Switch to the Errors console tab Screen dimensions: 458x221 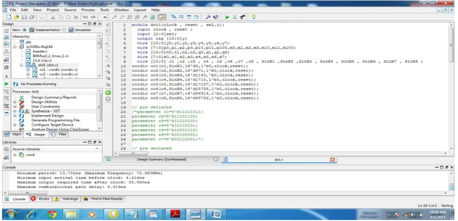click(40, 199)
